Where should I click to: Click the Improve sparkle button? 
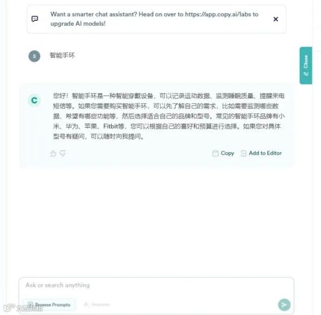pos(97,304)
